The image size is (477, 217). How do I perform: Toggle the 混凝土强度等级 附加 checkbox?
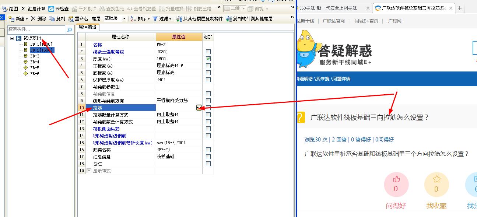208,52
